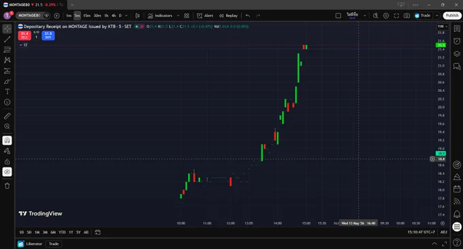Set date range to 1D
The height and width of the screenshot is (249, 463).
tap(22, 232)
